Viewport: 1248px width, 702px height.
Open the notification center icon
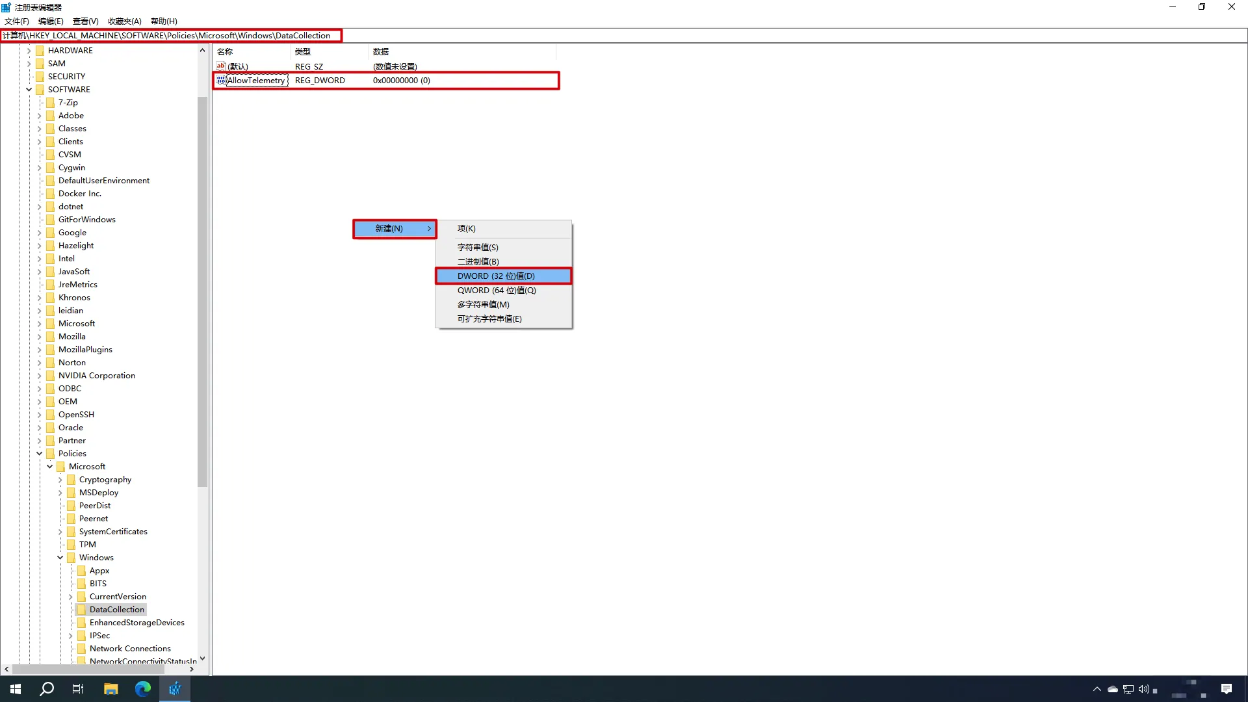(1227, 689)
